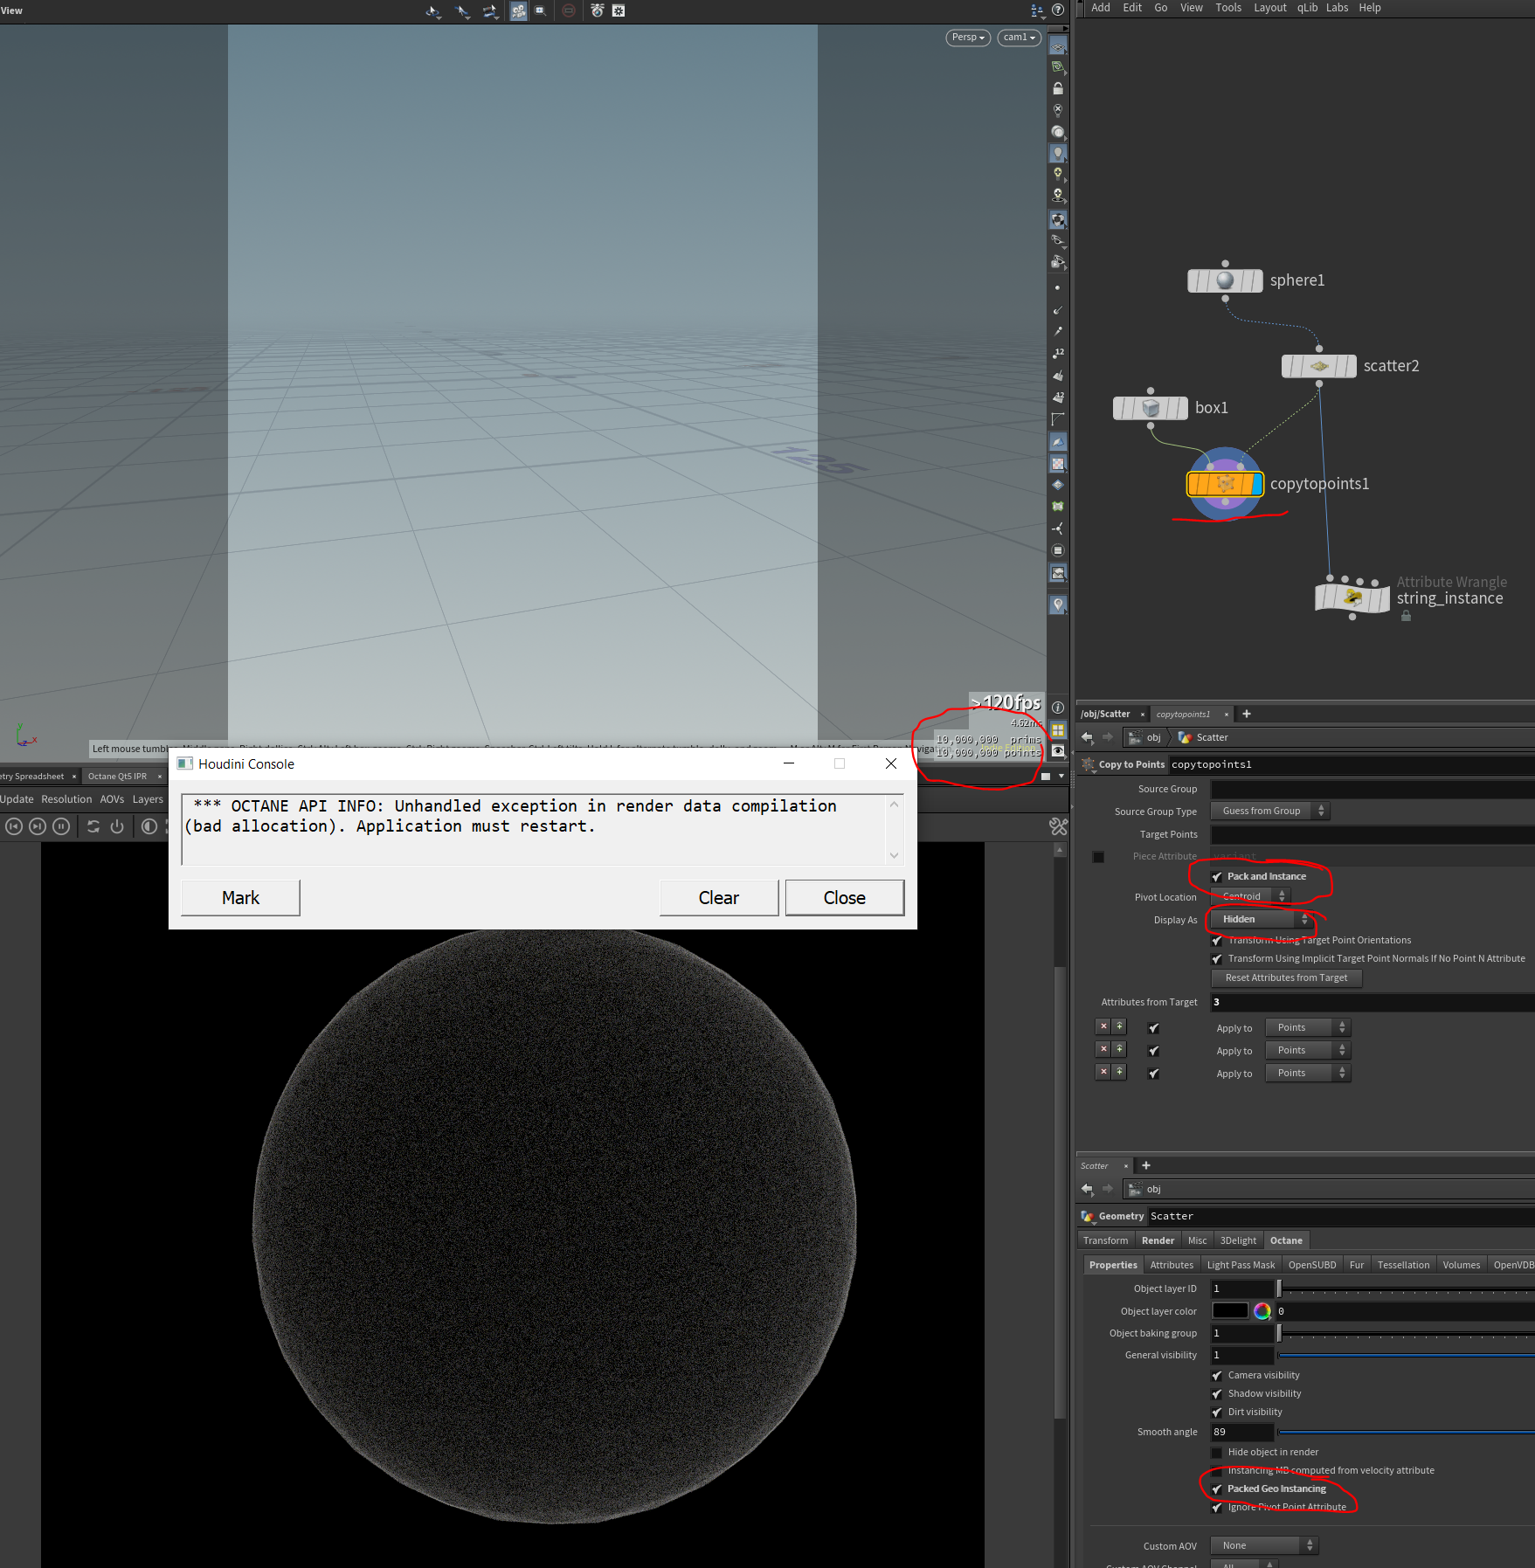Toggle Packed Geo Instancing checkbox
The height and width of the screenshot is (1568, 1535).
tap(1217, 1489)
